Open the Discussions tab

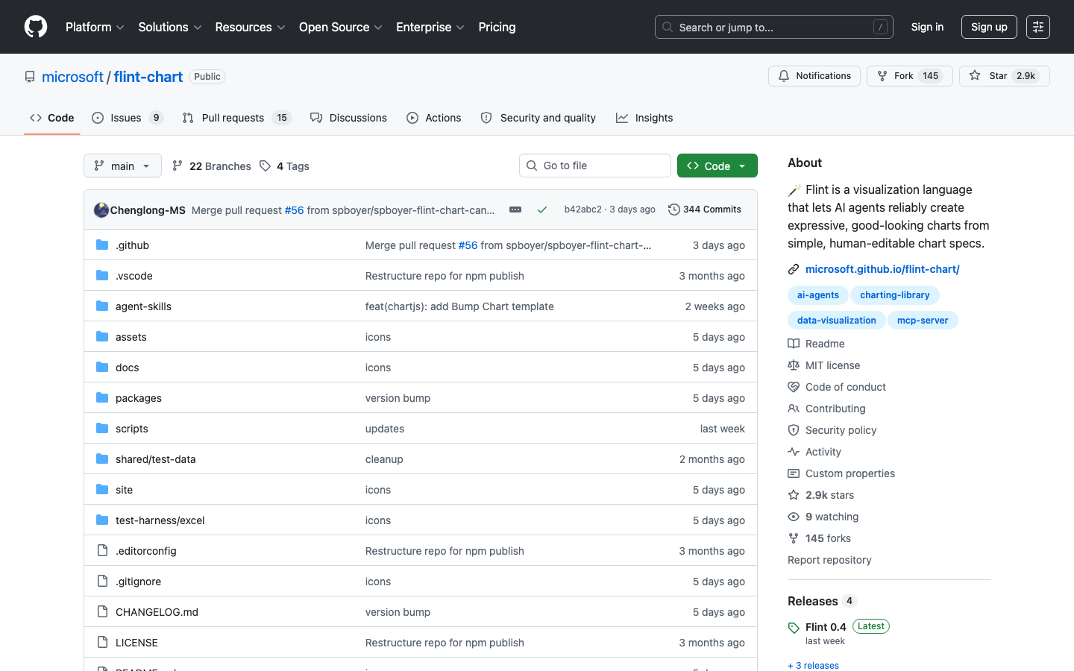coord(348,118)
